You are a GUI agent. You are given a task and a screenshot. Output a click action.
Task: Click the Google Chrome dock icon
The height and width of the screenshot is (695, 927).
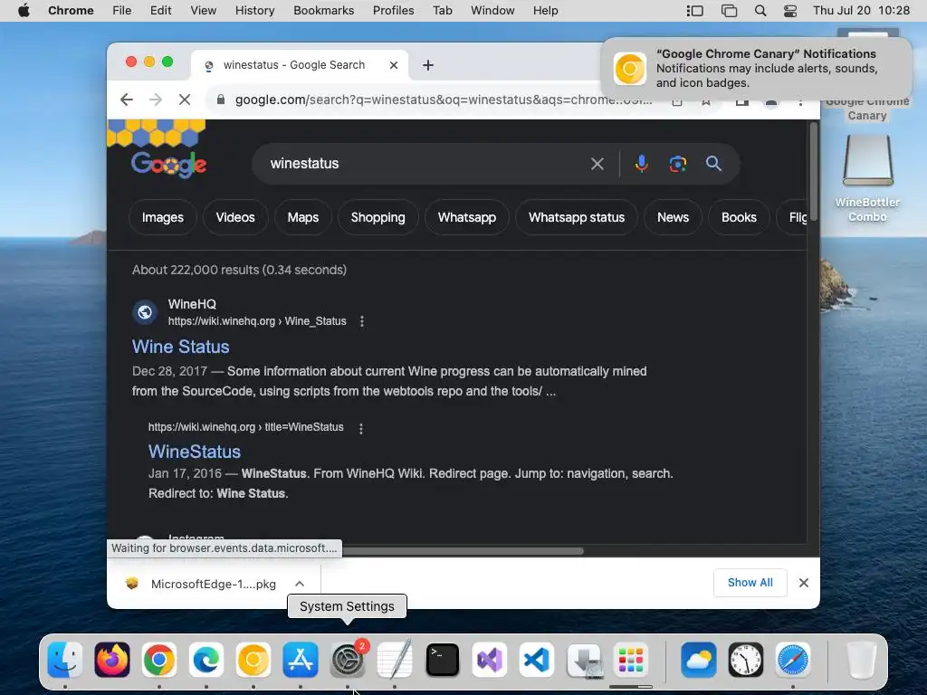tap(159, 660)
